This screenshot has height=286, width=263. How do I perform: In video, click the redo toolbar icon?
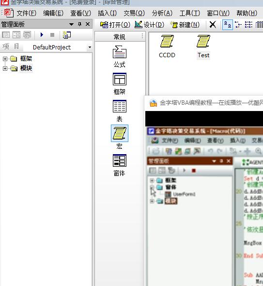pos(219,151)
